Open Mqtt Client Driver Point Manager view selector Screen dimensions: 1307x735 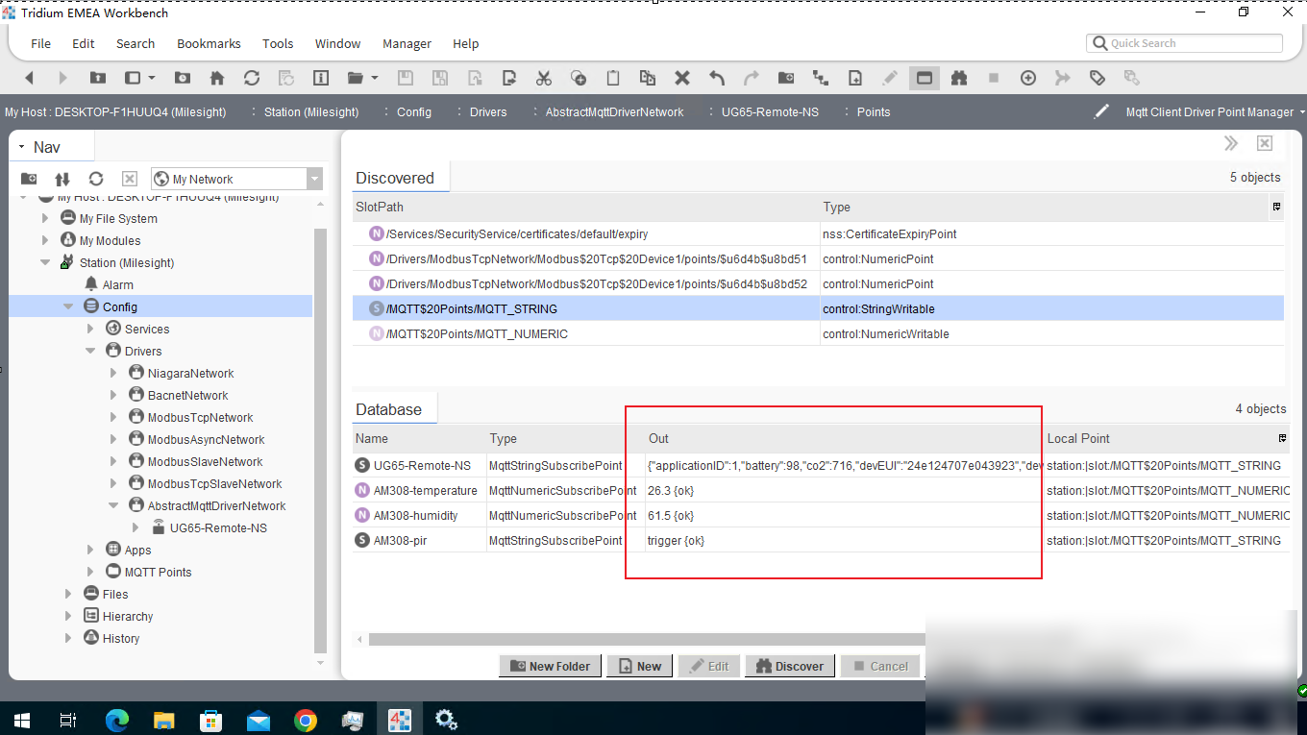point(1215,112)
